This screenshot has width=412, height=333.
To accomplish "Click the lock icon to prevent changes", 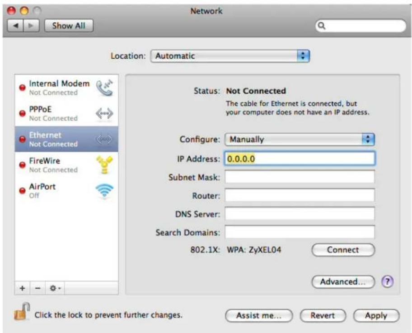I will pos(22,312).
